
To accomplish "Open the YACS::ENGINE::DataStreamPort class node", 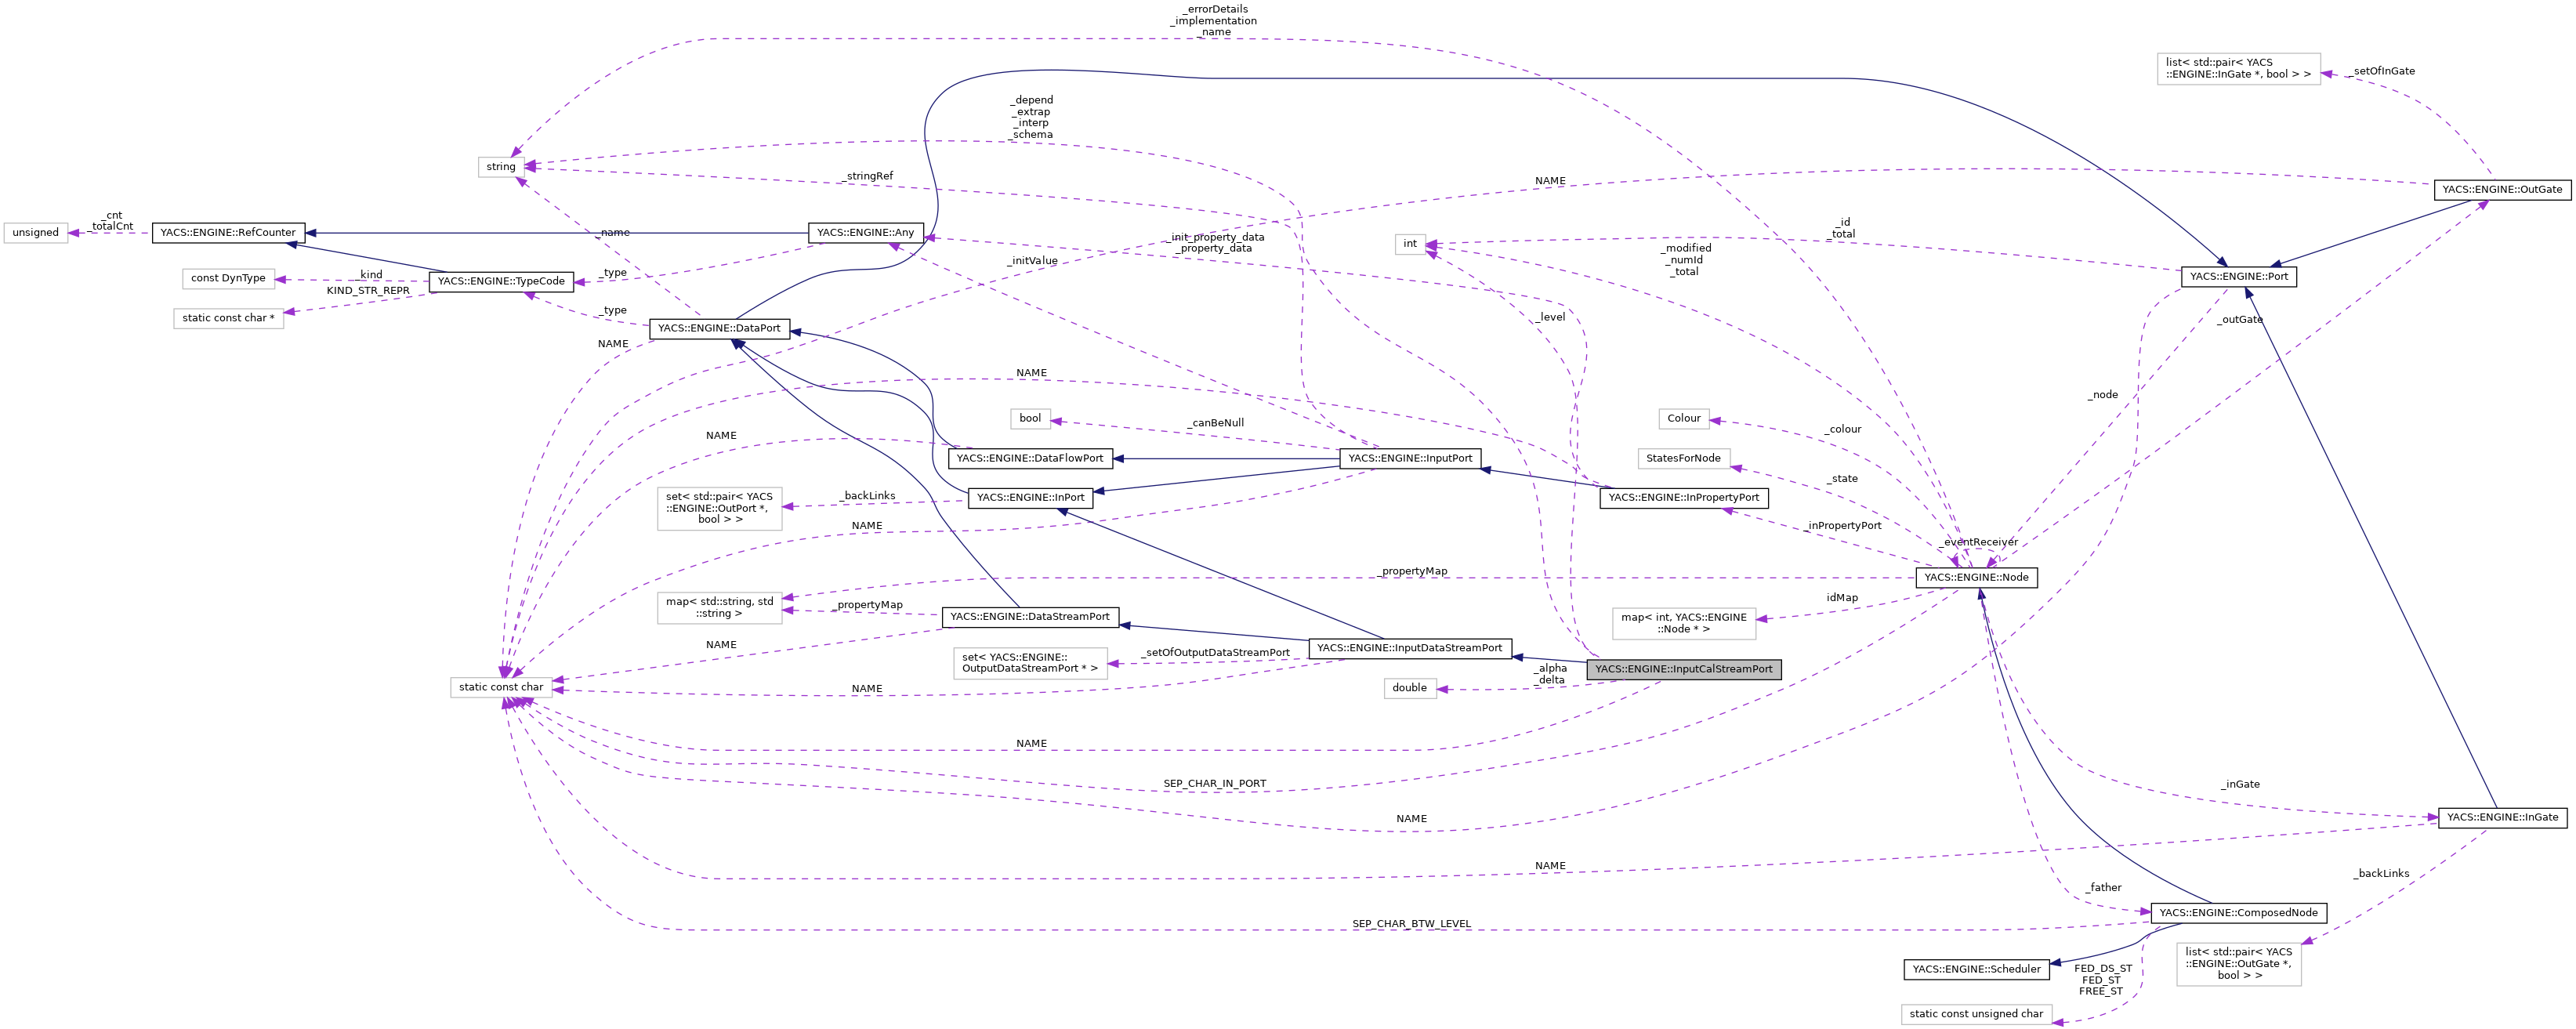I will click(1031, 617).
